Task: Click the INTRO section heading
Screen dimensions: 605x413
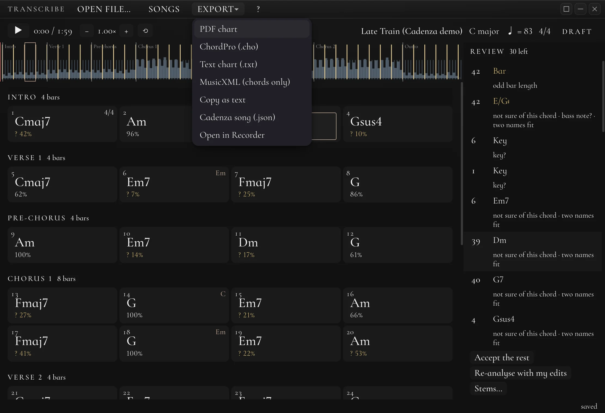Action: point(22,97)
